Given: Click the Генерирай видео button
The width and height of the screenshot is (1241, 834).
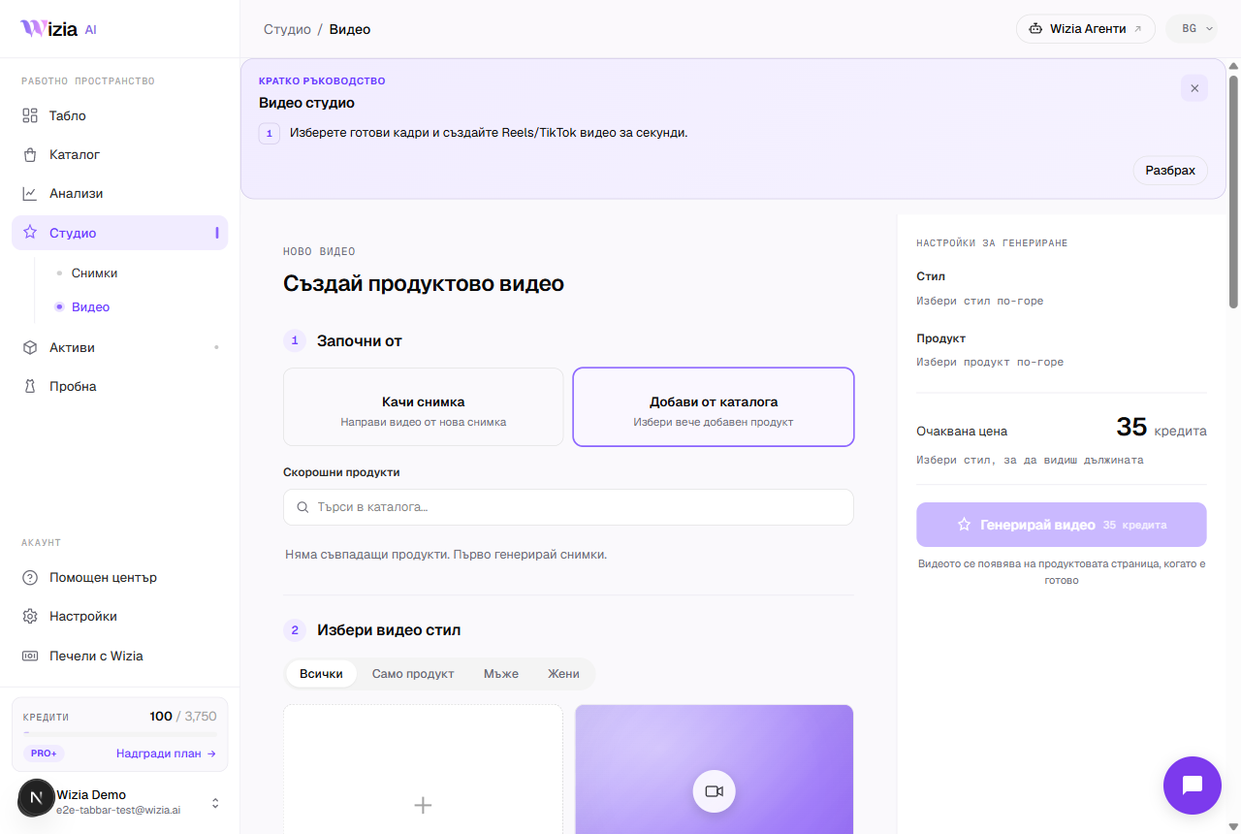Looking at the screenshot, I should pos(1062,525).
